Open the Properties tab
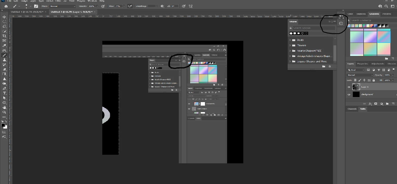 tap(363, 64)
